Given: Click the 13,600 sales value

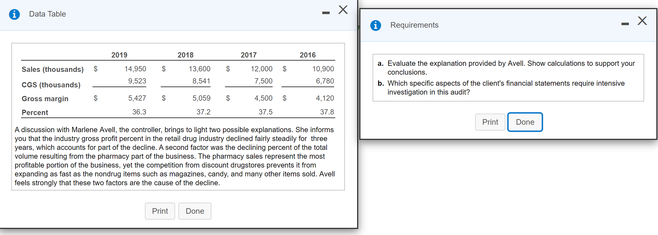Looking at the screenshot, I should click(x=199, y=69).
